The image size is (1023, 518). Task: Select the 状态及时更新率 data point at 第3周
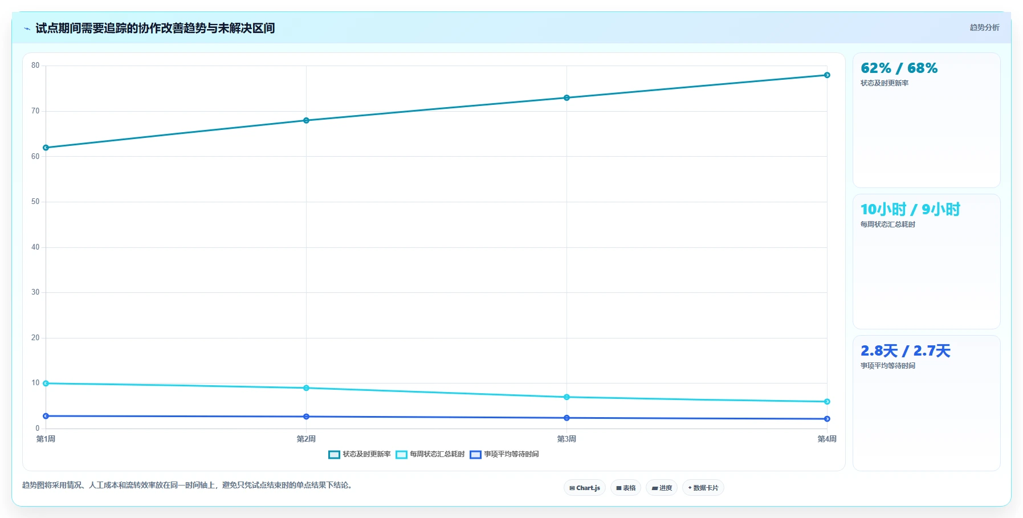click(566, 98)
